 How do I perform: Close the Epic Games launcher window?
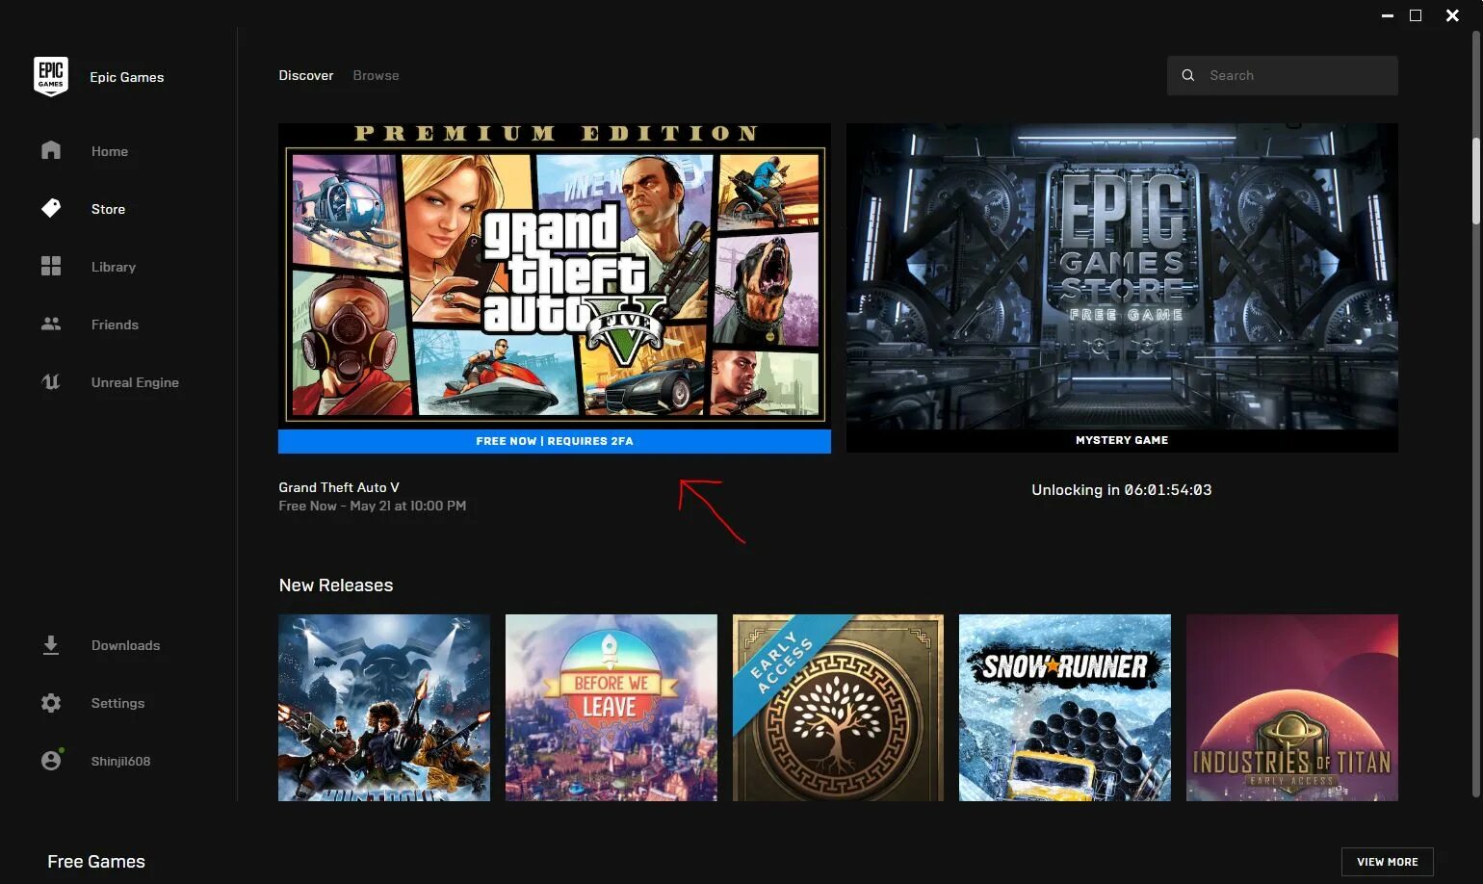[x=1452, y=15]
